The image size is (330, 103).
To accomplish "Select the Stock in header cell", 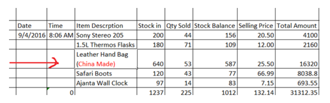I will coord(151,26).
